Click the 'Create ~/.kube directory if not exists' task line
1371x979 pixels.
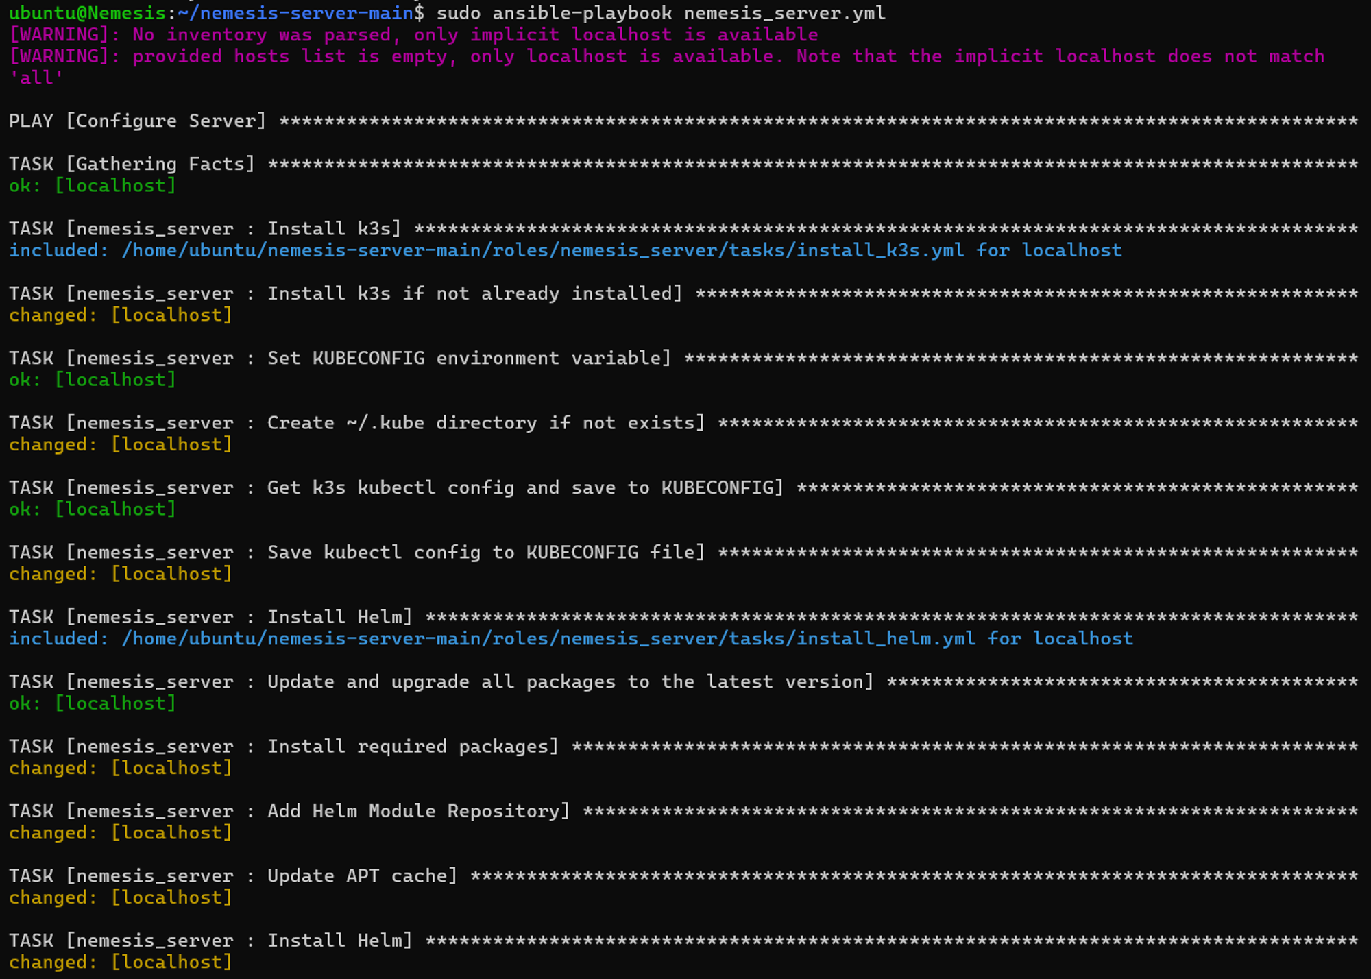coord(683,423)
